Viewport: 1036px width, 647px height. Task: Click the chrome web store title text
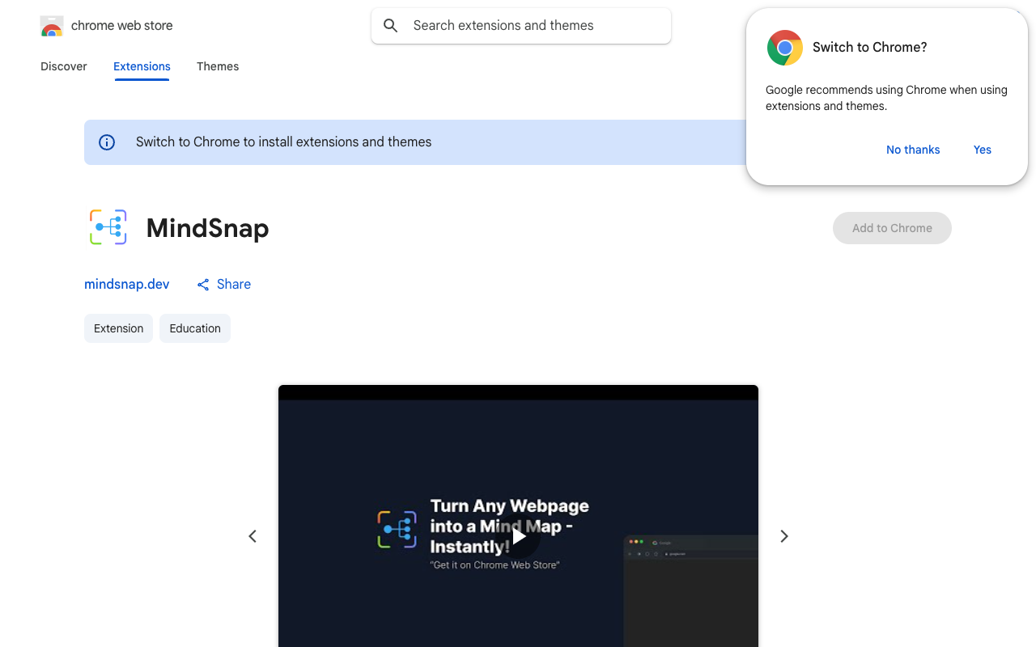click(x=122, y=26)
